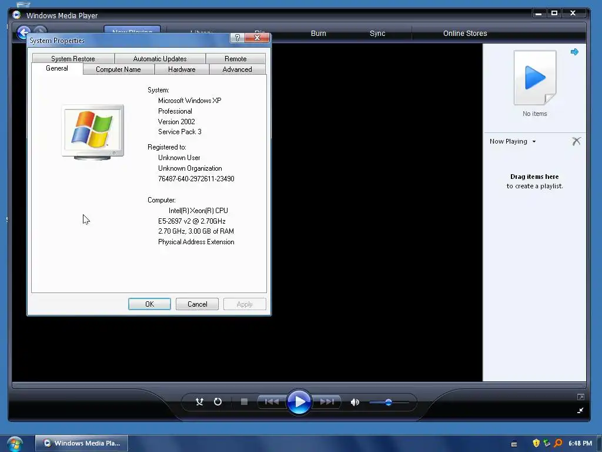Open the System Restore tab
The image size is (602, 452).
coord(73,58)
